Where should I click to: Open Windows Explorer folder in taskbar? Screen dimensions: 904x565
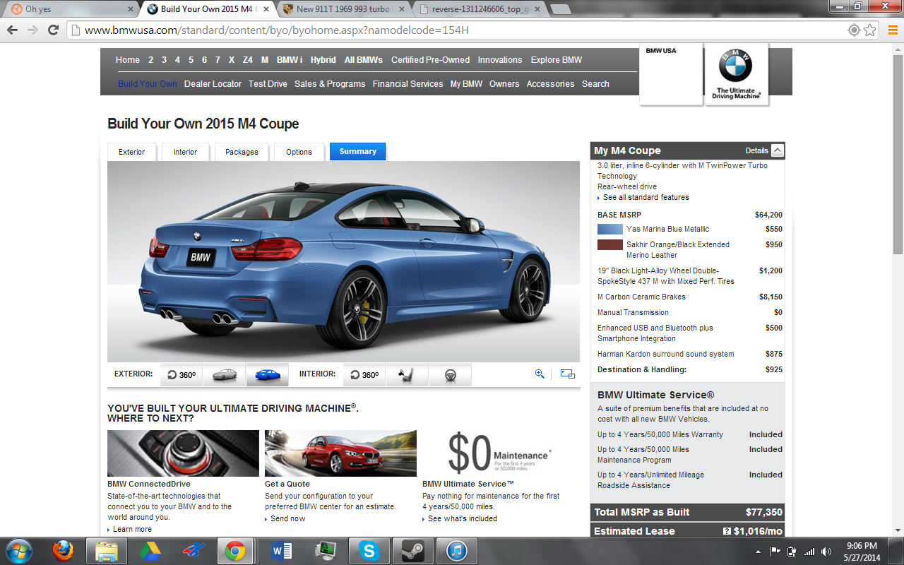(106, 550)
